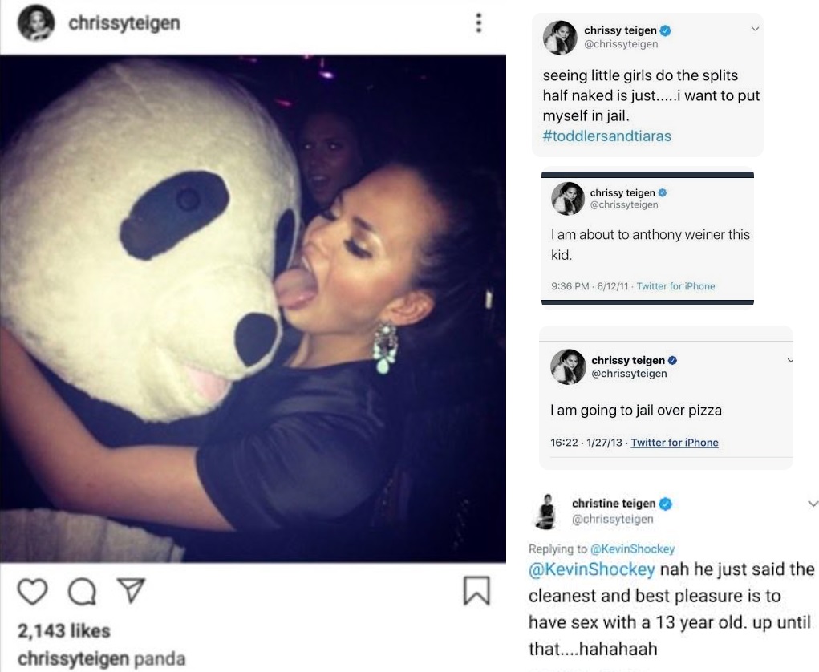Share the post with the paper plane icon

pyautogui.click(x=131, y=590)
